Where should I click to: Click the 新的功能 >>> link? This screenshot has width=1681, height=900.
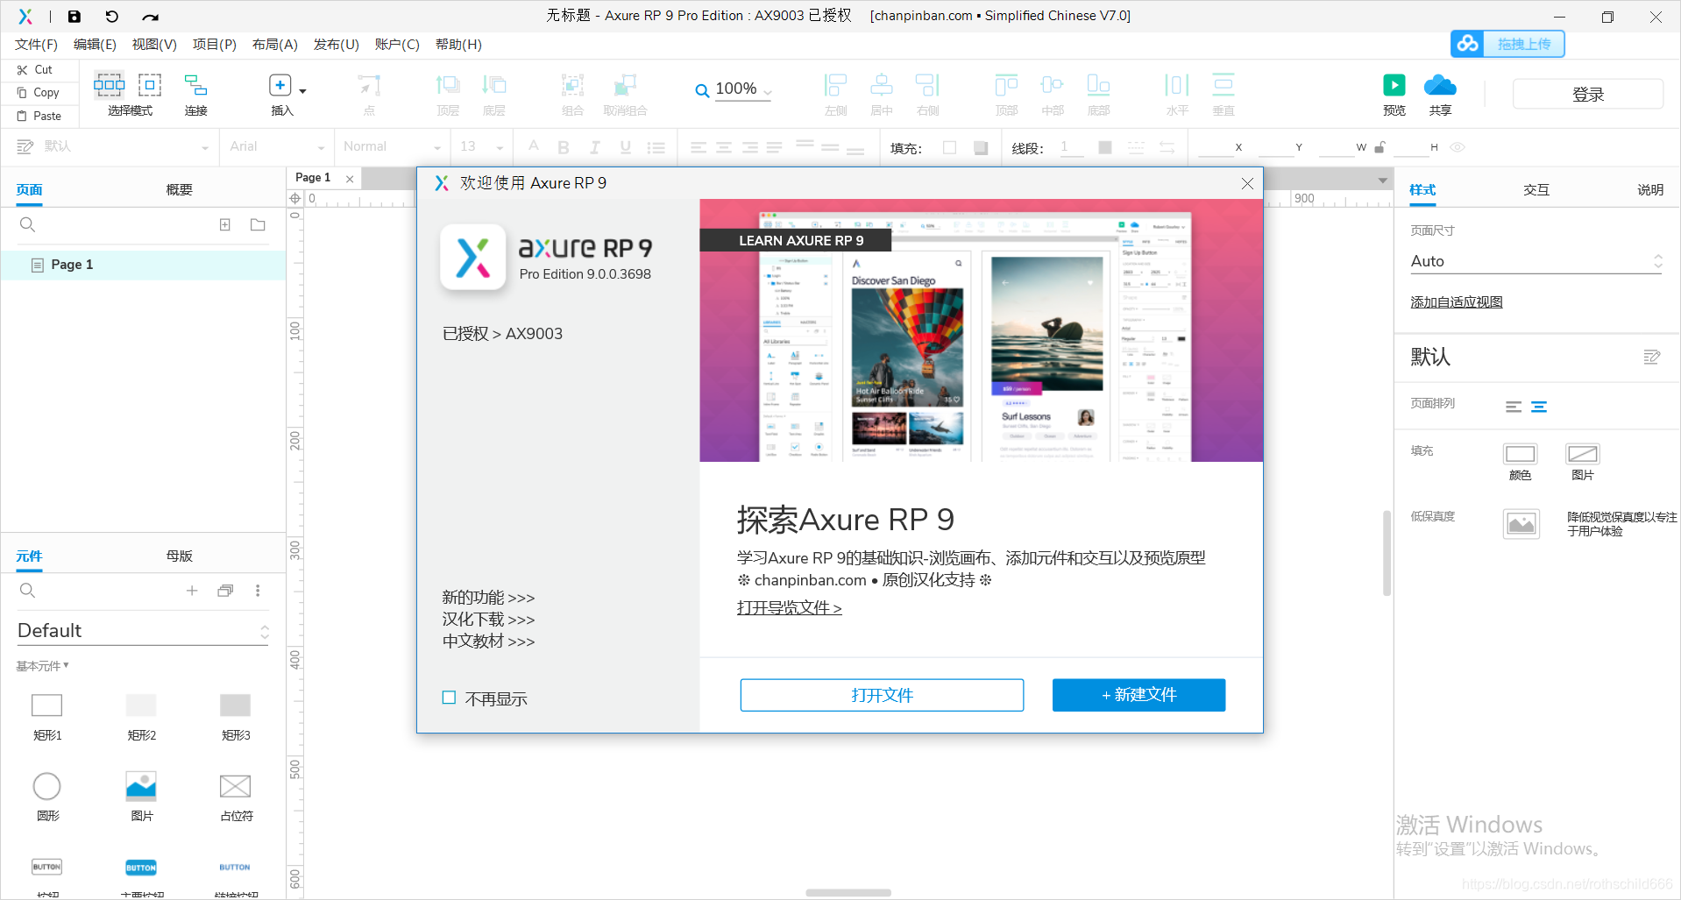pos(488,598)
